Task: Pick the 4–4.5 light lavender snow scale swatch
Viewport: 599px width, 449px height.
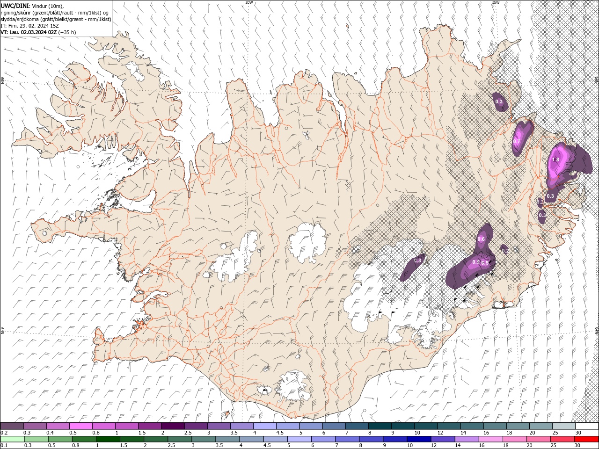Action: click(265, 426)
